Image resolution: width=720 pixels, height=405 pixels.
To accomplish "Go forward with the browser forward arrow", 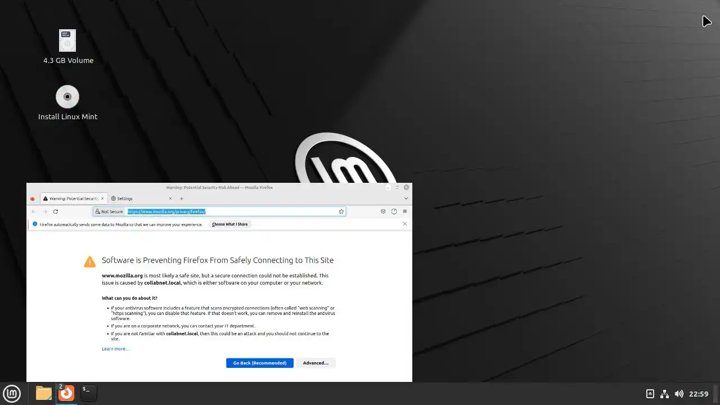I will [x=44, y=211].
